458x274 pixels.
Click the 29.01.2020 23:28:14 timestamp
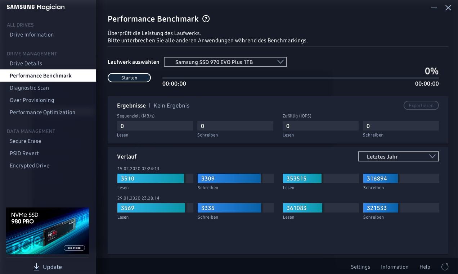tap(138, 198)
